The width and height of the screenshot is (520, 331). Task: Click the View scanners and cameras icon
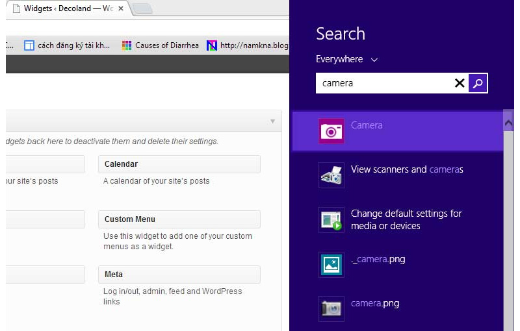[331, 175]
